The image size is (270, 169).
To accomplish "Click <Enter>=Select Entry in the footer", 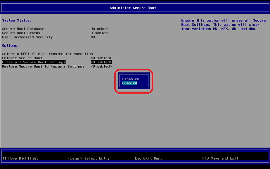I will point(88,158).
